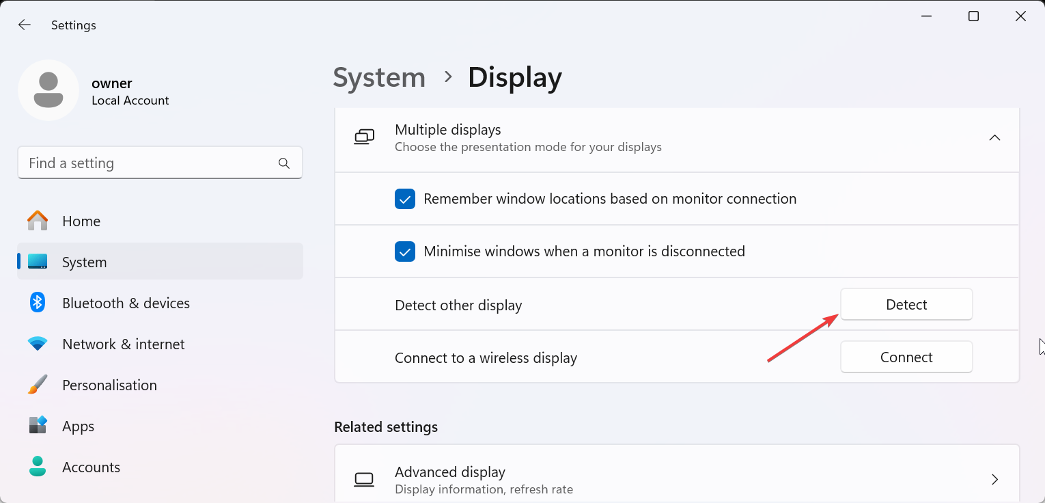This screenshot has width=1045, height=503.
Task: Open Advanced display via chevron arrow
Action: pyautogui.click(x=994, y=480)
